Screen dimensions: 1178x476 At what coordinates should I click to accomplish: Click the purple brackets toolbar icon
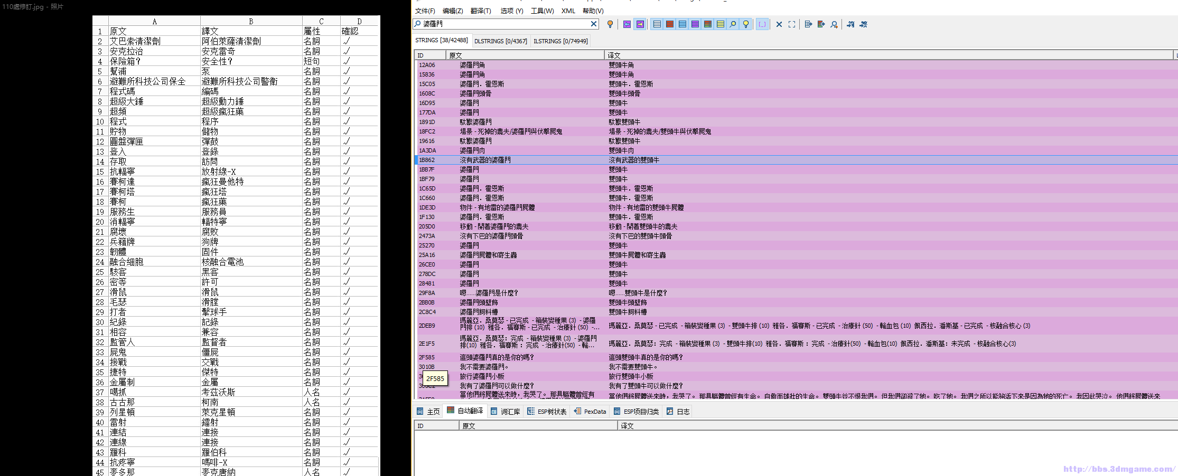762,24
